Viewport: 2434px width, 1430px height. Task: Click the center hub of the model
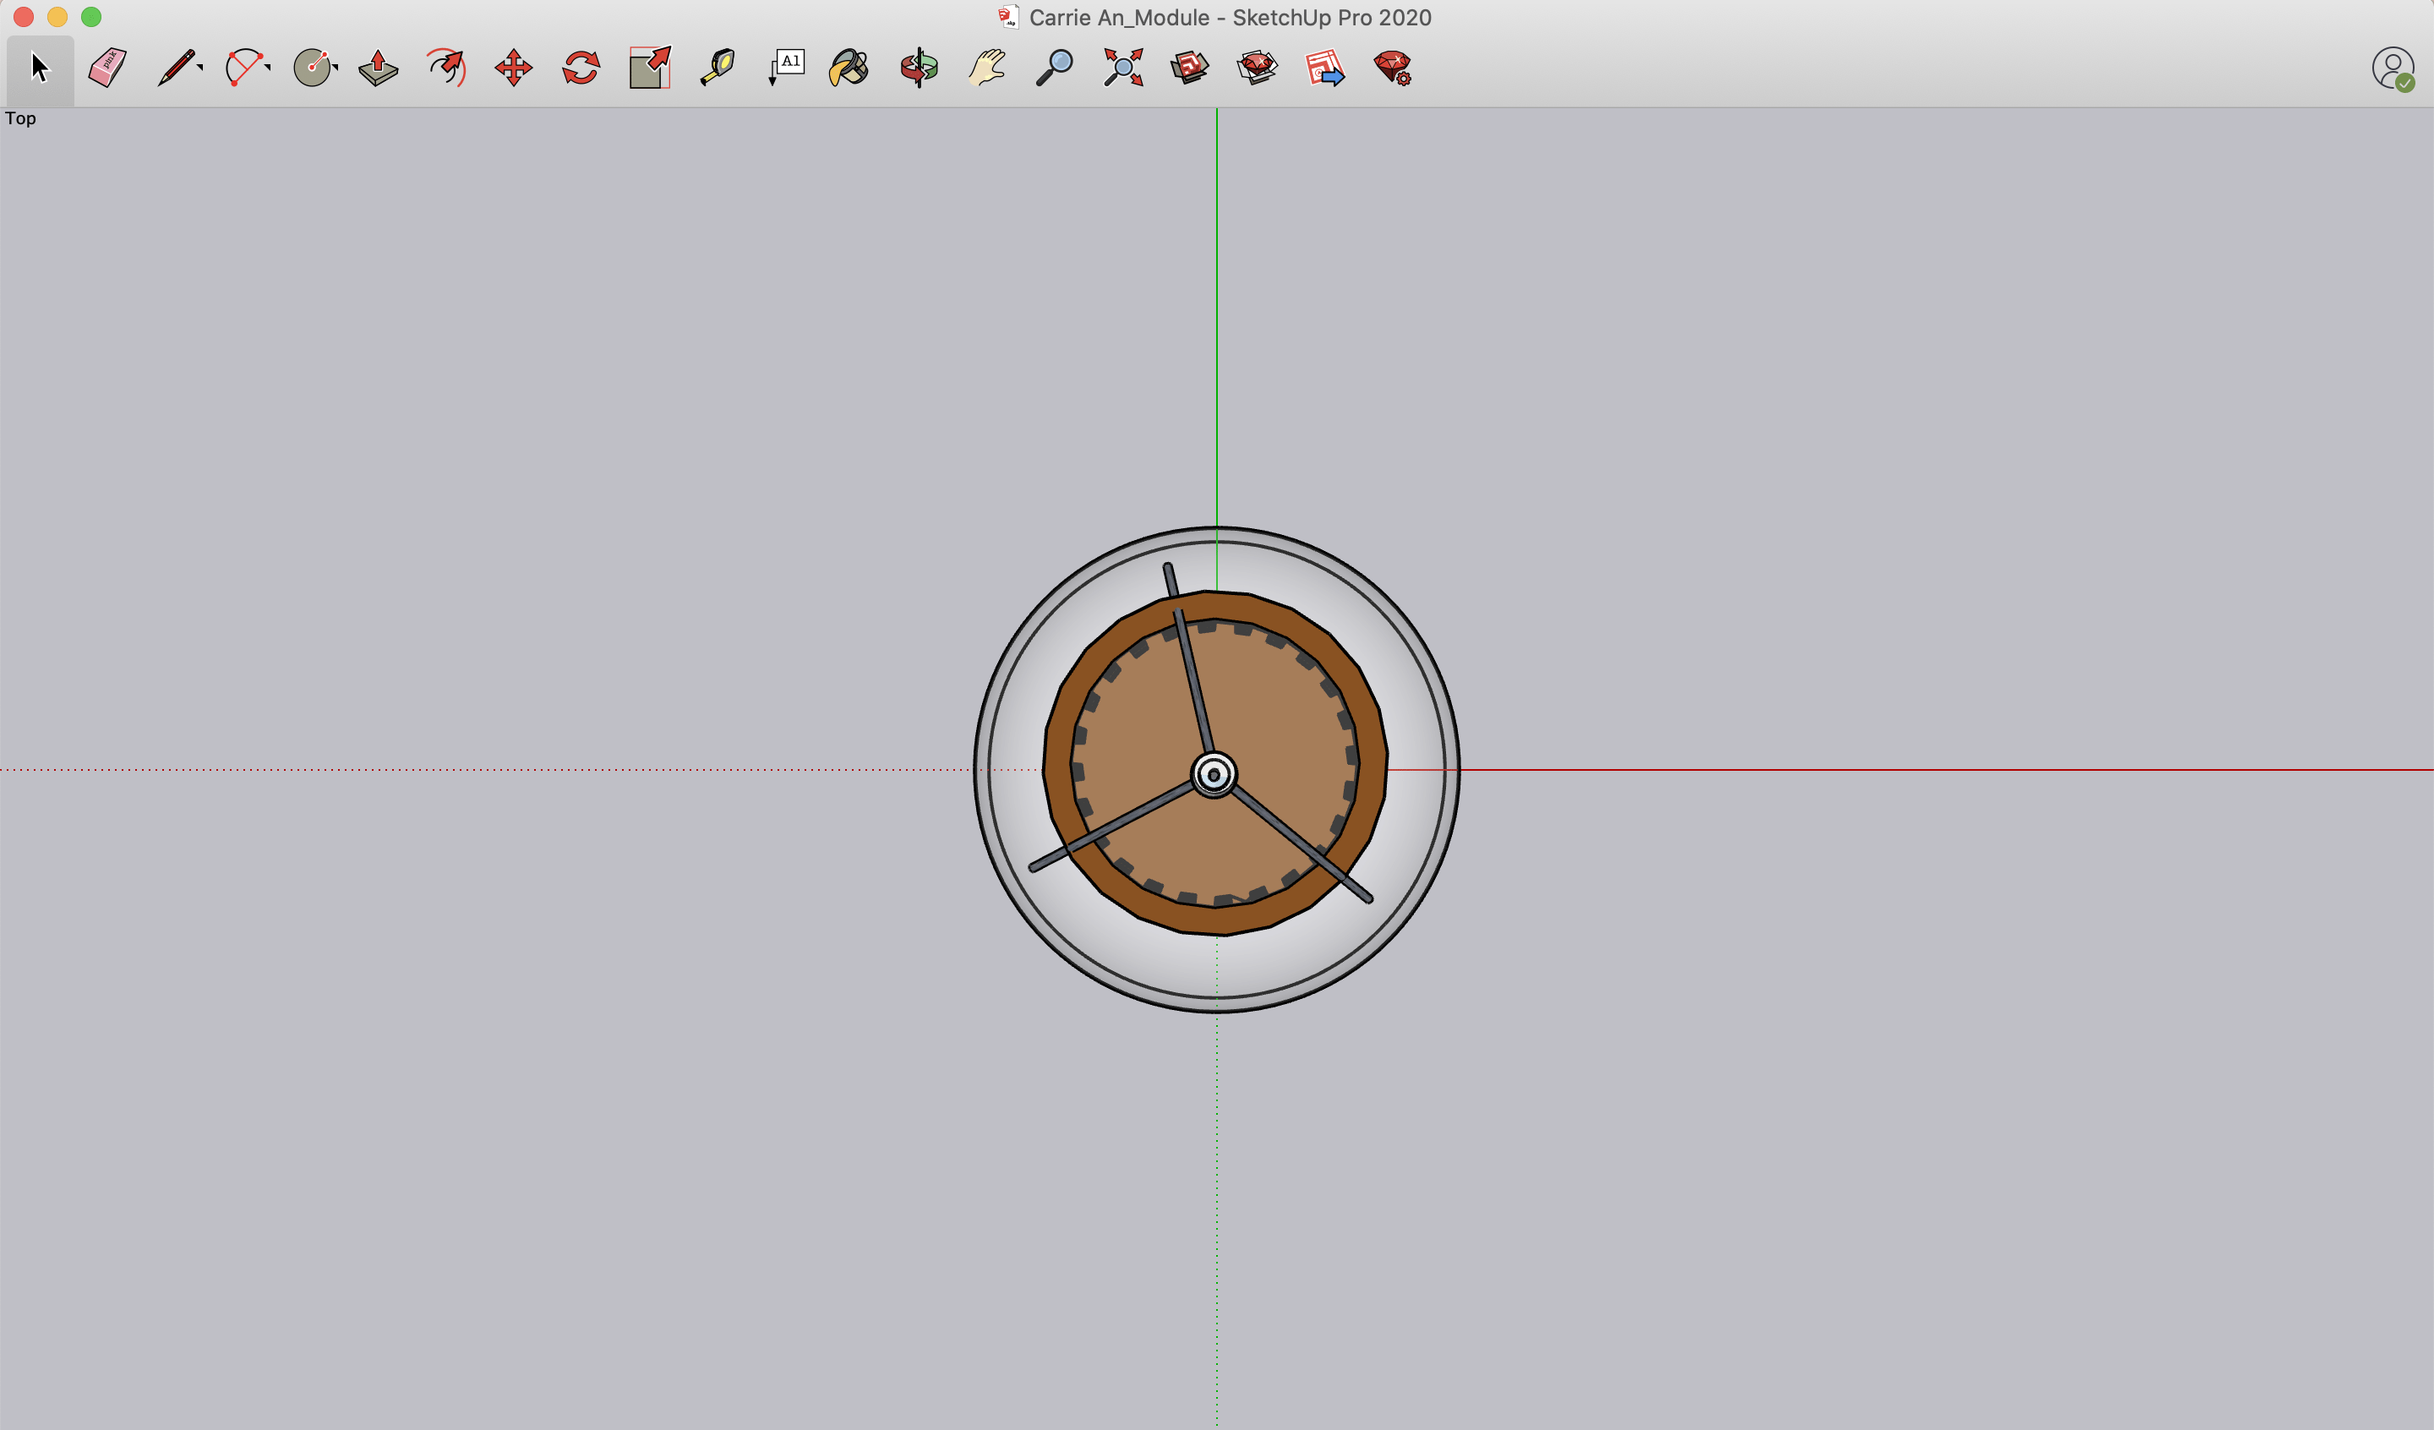[x=1214, y=775]
